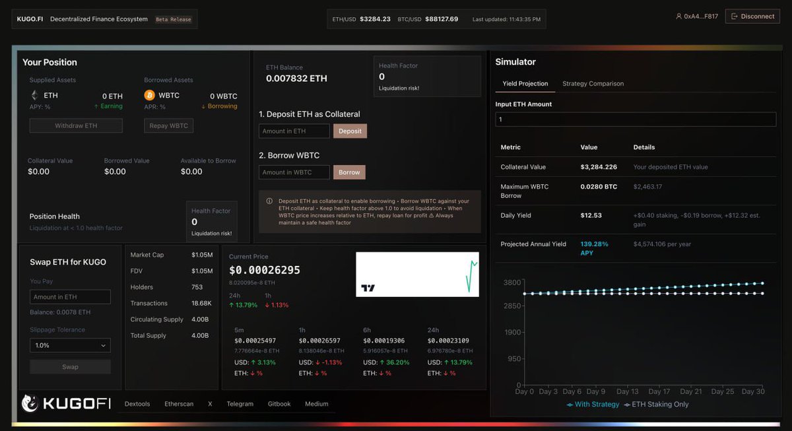
Task: Click the Beta Release badge
Action: coord(174,19)
